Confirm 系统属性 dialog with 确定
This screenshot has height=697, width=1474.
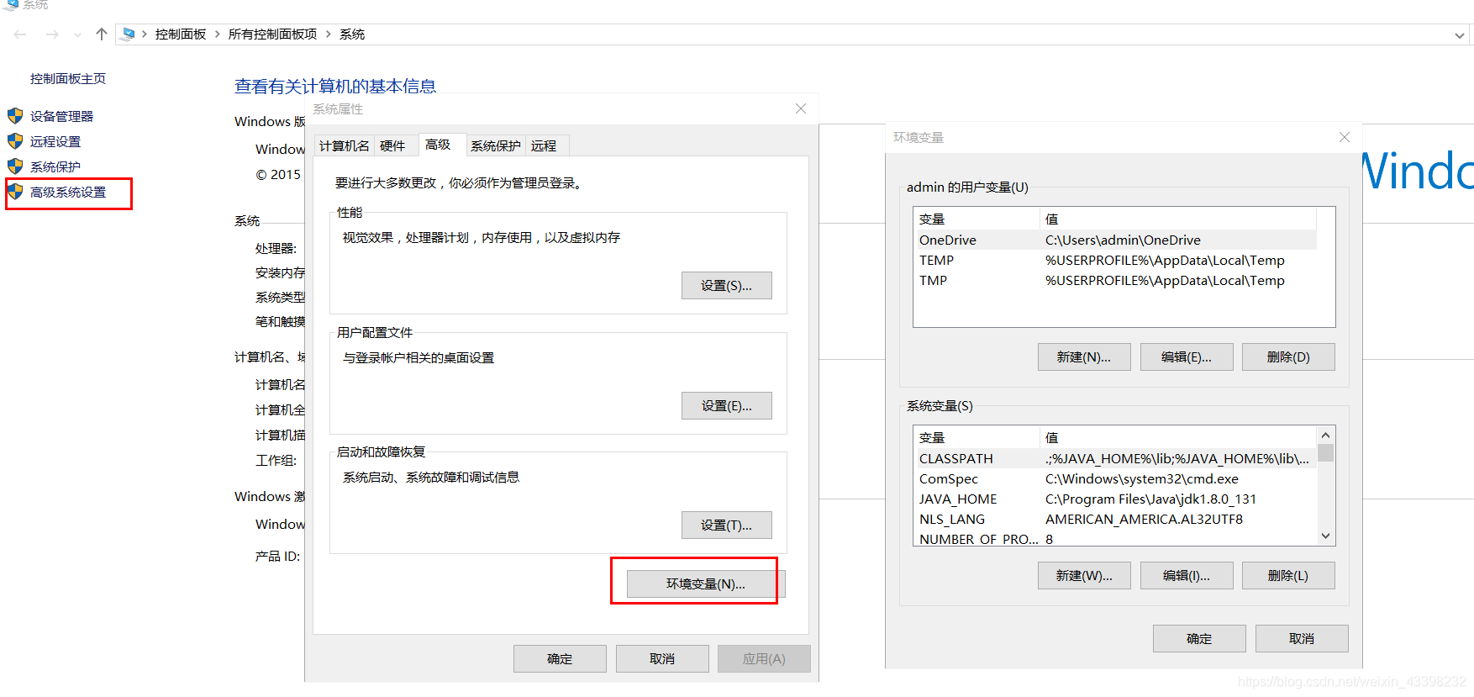click(560, 659)
